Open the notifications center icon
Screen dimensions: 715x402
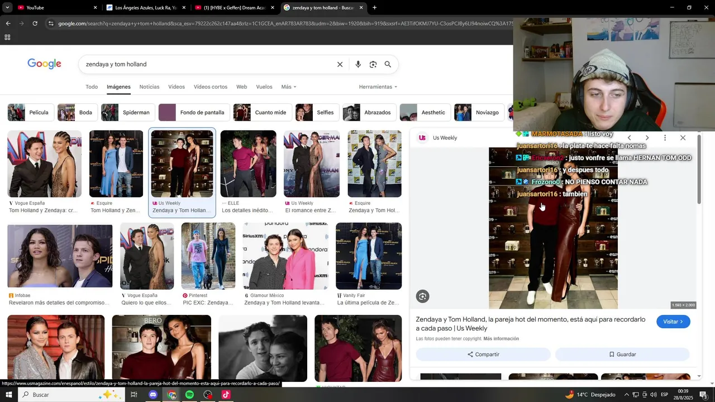[x=703, y=395]
